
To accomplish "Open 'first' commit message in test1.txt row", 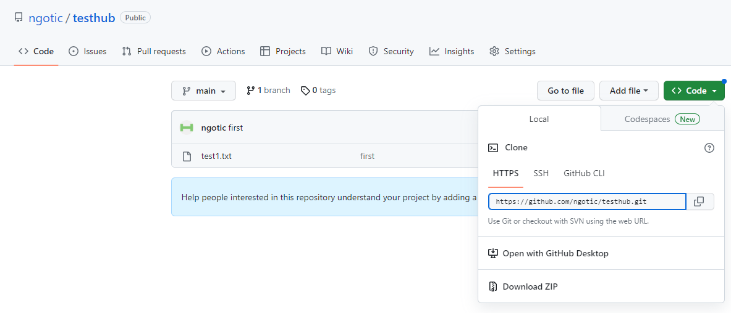I will click(x=368, y=156).
